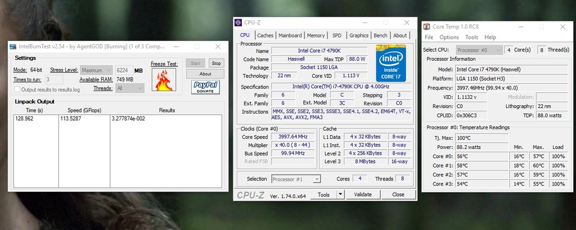Click the Mode label in IntelBurnTest settings
576x230 pixels.
[x=20, y=70]
